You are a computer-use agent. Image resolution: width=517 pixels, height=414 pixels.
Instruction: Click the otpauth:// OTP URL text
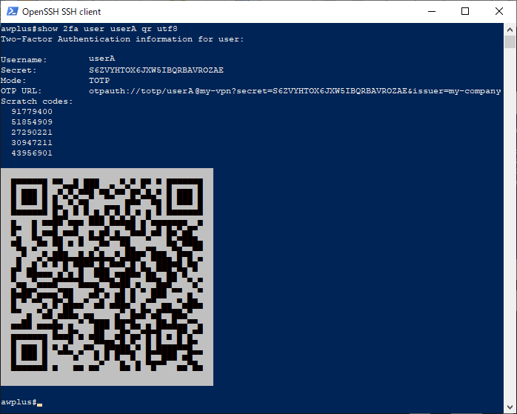click(x=294, y=91)
